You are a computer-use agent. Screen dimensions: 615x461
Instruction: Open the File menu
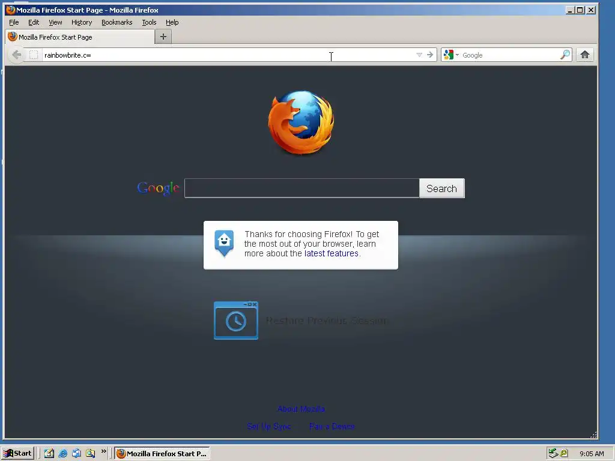(x=14, y=22)
